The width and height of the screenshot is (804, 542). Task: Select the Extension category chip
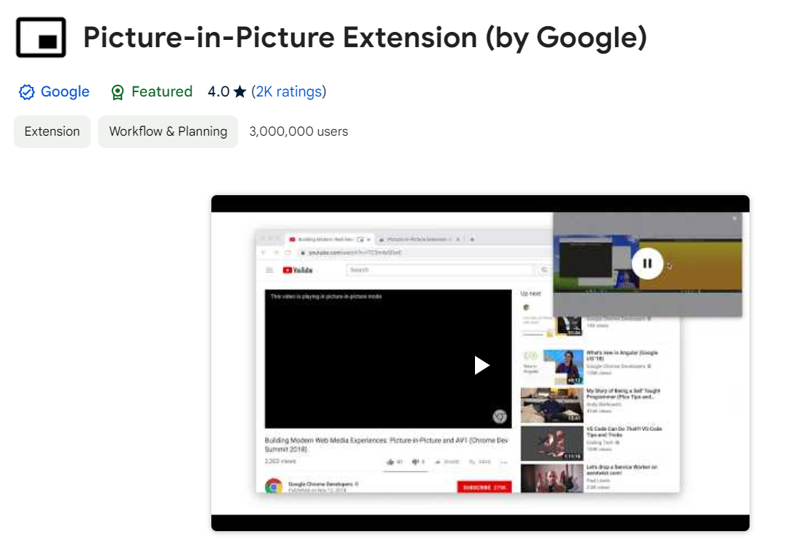tap(52, 131)
